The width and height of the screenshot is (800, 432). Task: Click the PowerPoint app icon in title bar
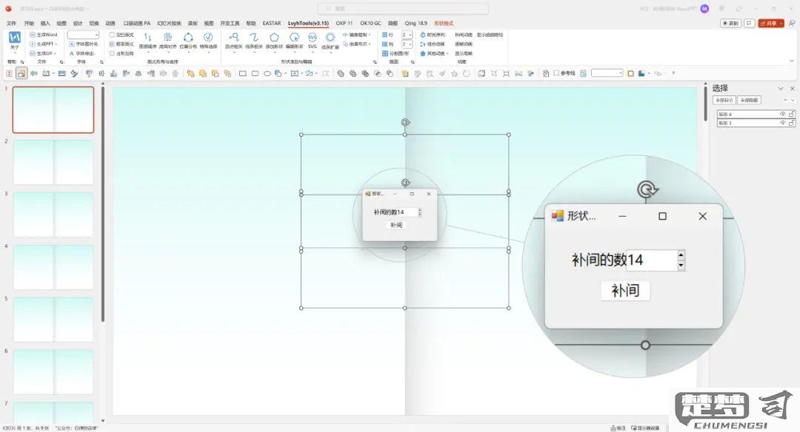click(8, 9)
